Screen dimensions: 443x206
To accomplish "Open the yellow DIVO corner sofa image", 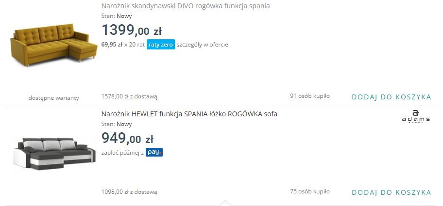I will (x=54, y=46).
